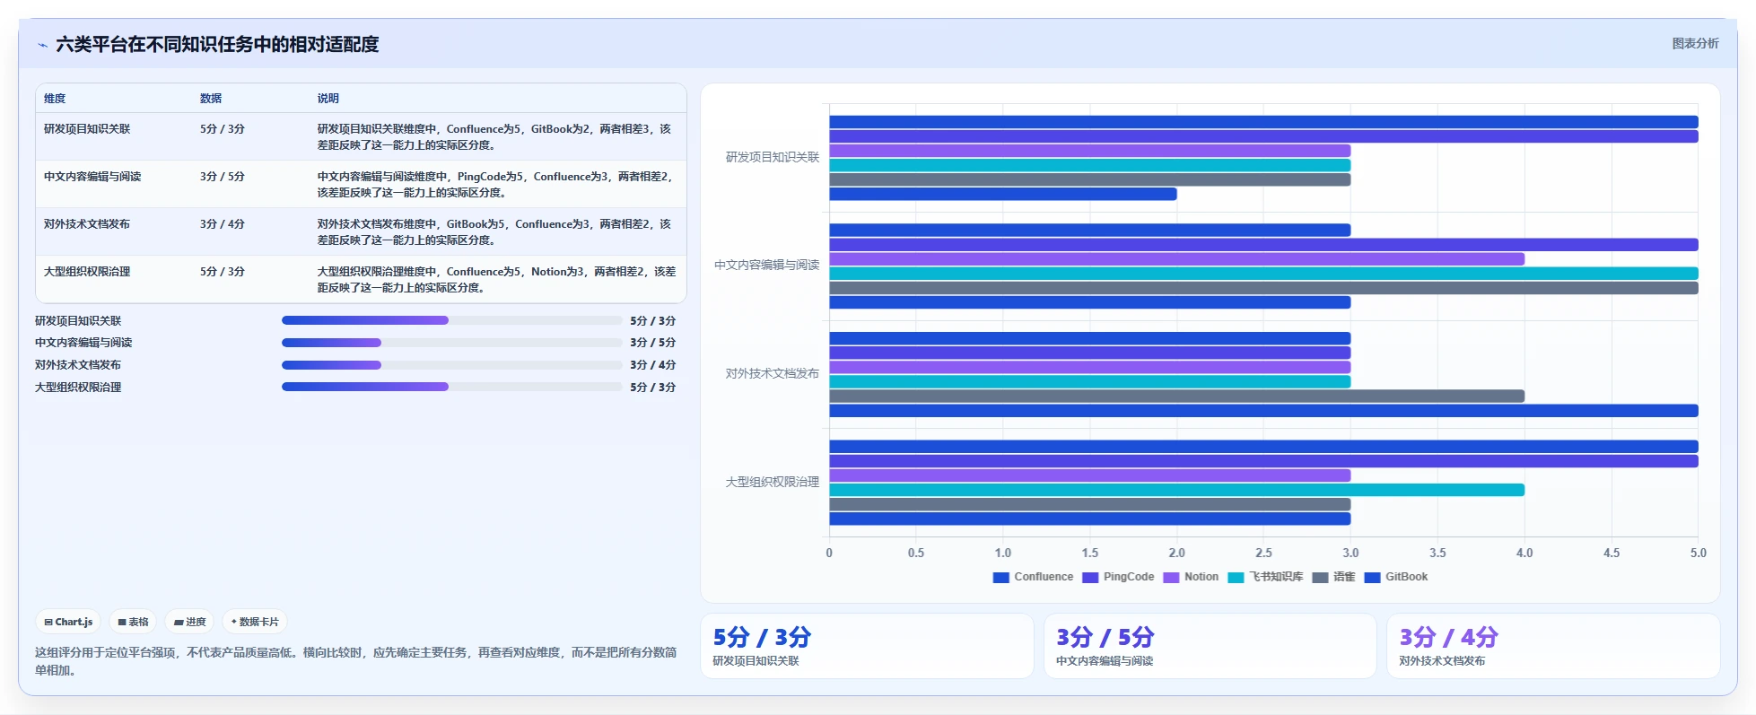Toggle the Confluence legend item
Viewport: 1756px width, 715px height.
pyautogui.click(x=1033, y=577)
